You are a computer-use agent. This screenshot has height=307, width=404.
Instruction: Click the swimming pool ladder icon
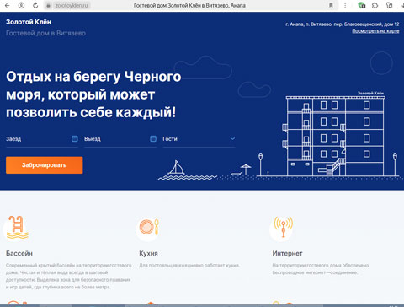coord(17,228)
